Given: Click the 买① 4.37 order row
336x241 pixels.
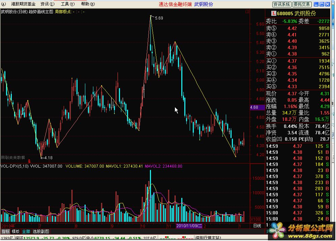Looking at the screenshot, I should click(298, 61).
